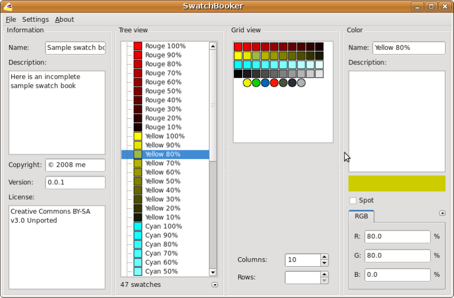Viewport: 454px width, 298px height.
Task: Click the R value input field
Action: 398,237
